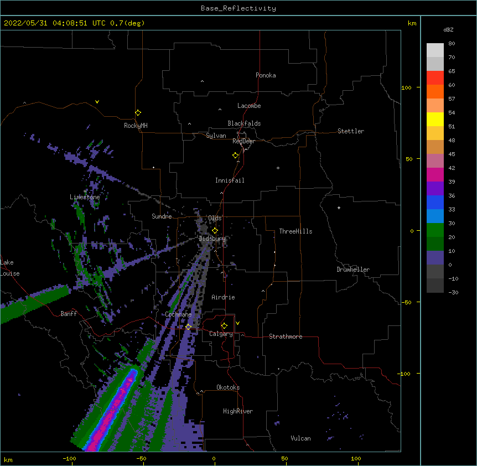Click the white asterisk marker east of Innisfail
477x466 pixels.
pyautogui.click(x=278, y=168)
